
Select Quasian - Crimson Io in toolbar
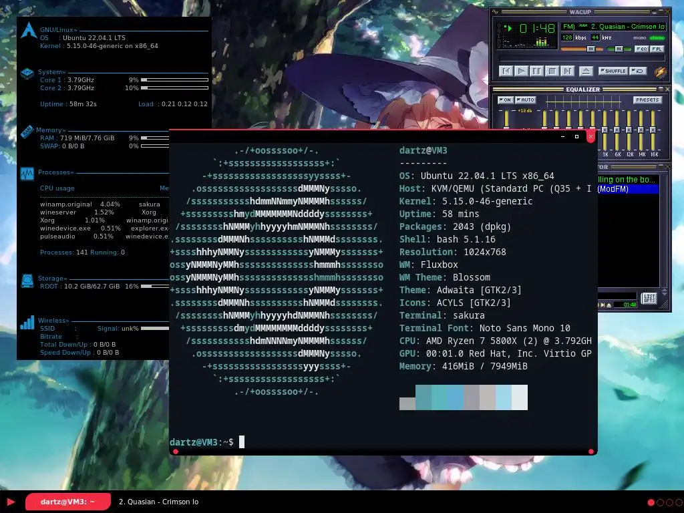tap(158, 502)
